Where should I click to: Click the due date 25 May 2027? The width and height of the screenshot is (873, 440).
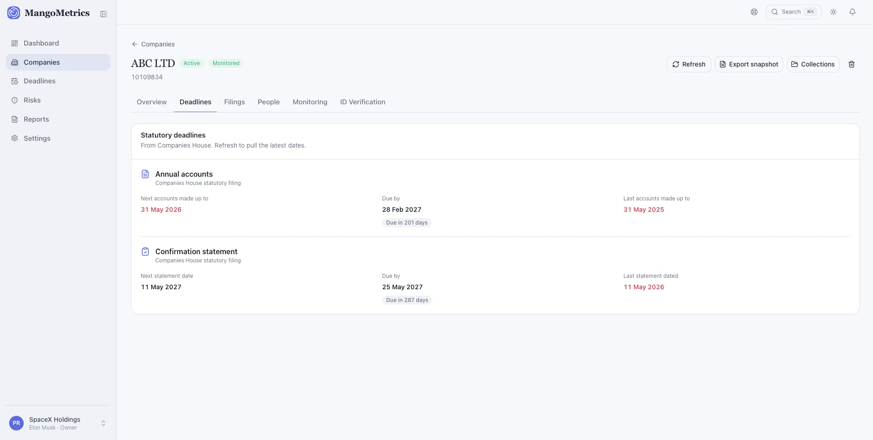click(403, 287)
